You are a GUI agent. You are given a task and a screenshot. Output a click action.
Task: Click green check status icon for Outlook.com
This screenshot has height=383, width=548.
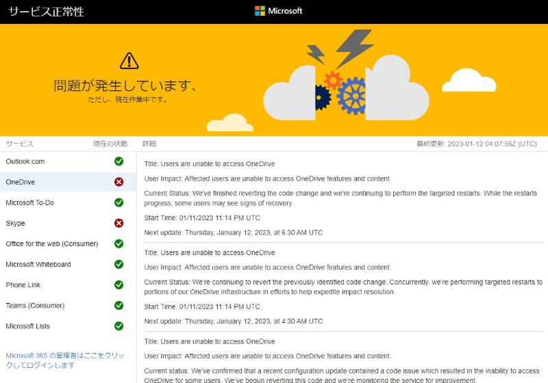pos(119,161)
